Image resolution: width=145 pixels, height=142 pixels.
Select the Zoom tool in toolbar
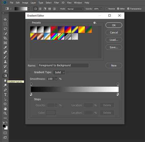(x=5, y=113)
